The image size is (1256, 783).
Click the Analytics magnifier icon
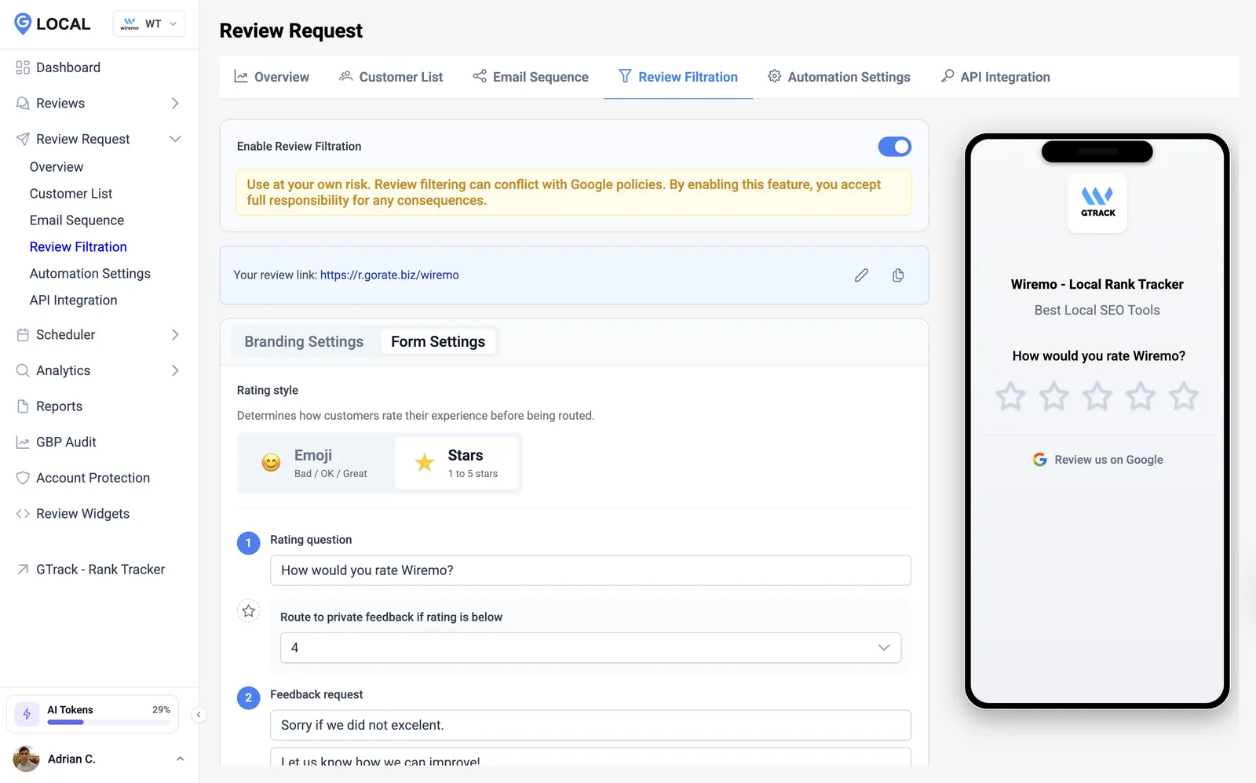(23, 370)
